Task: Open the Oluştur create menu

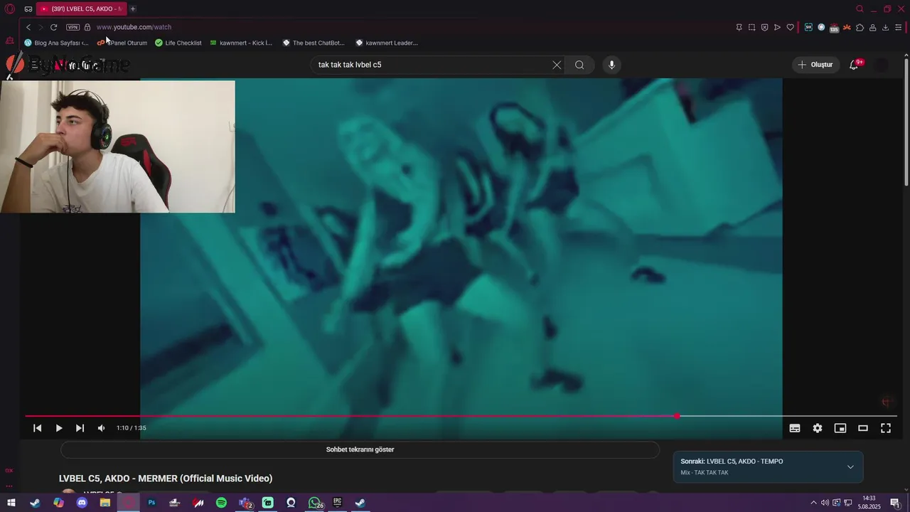Action: point(815,65)
